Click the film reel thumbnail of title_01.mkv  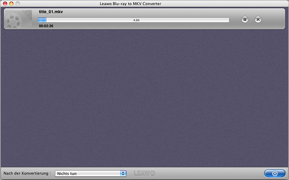18,19
